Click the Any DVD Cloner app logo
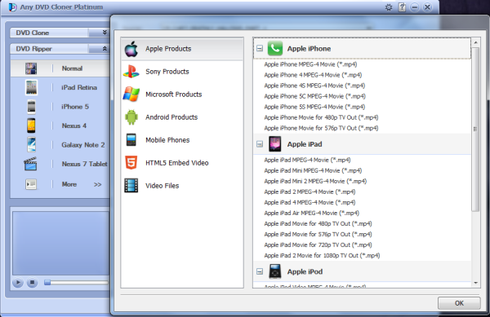Screen dimensions: 490x317 click(x=12, y=7)
